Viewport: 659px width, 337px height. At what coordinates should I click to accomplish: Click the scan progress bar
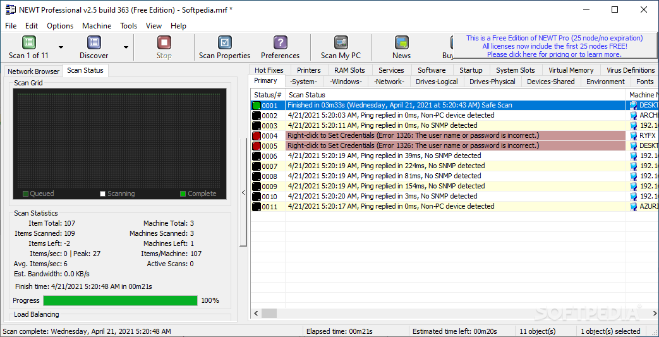(120, 300)
